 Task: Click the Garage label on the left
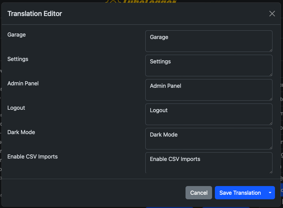point(16,35)
